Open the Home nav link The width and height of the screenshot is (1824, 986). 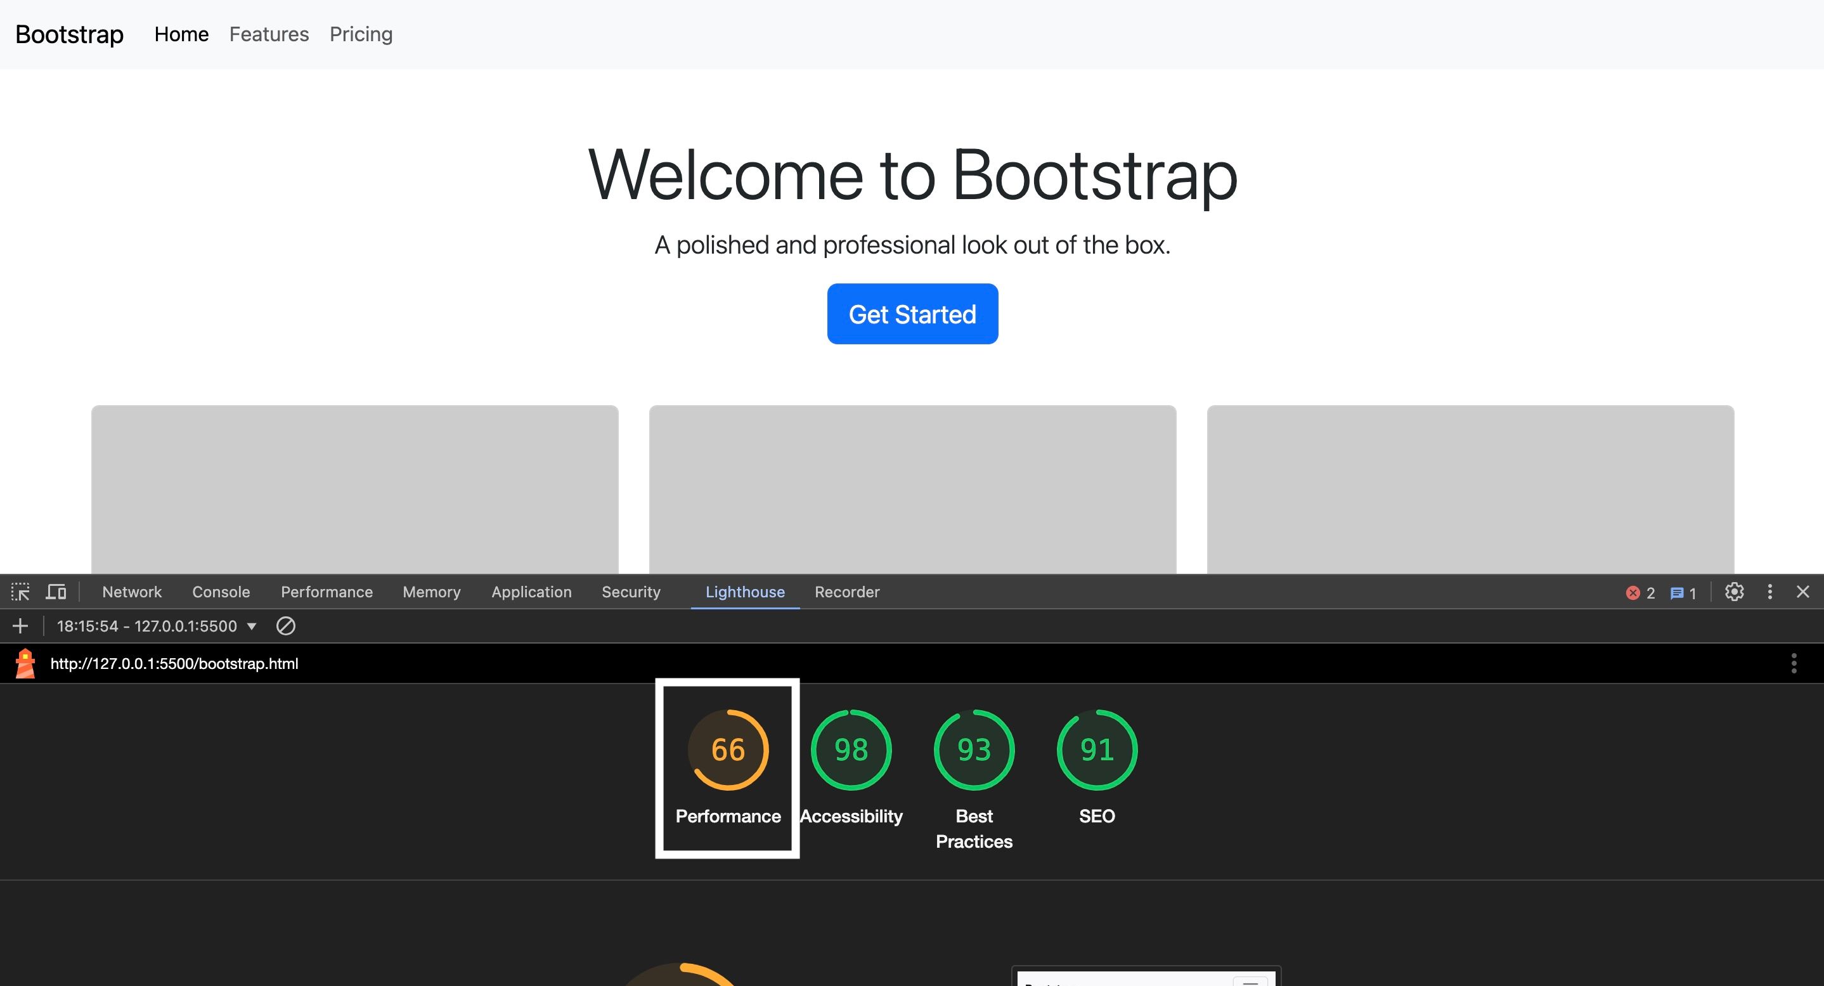[181, 34]
